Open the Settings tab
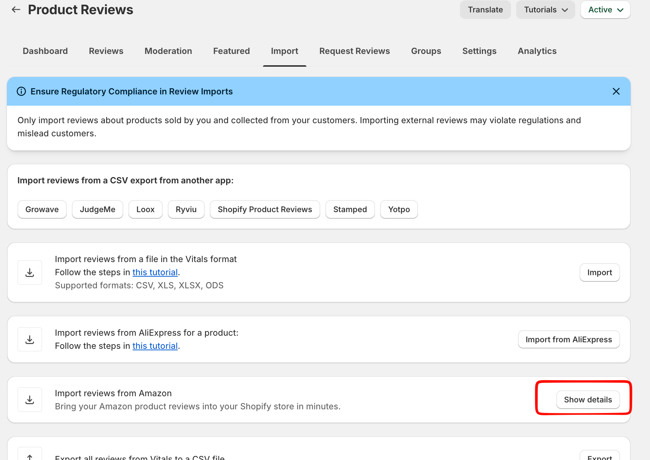This screenshot has width=650, height=460. coord(479,51)
